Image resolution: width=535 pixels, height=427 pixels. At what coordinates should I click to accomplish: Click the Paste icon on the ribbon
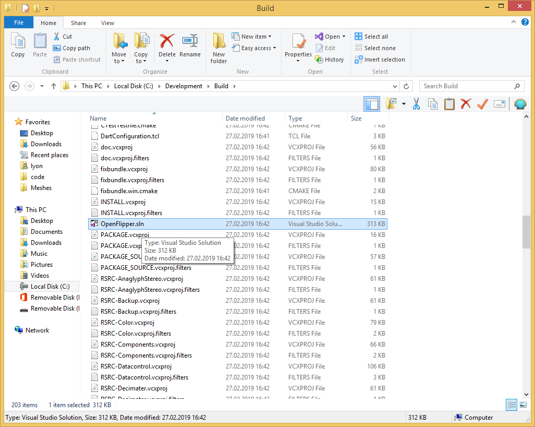[40, 46]
